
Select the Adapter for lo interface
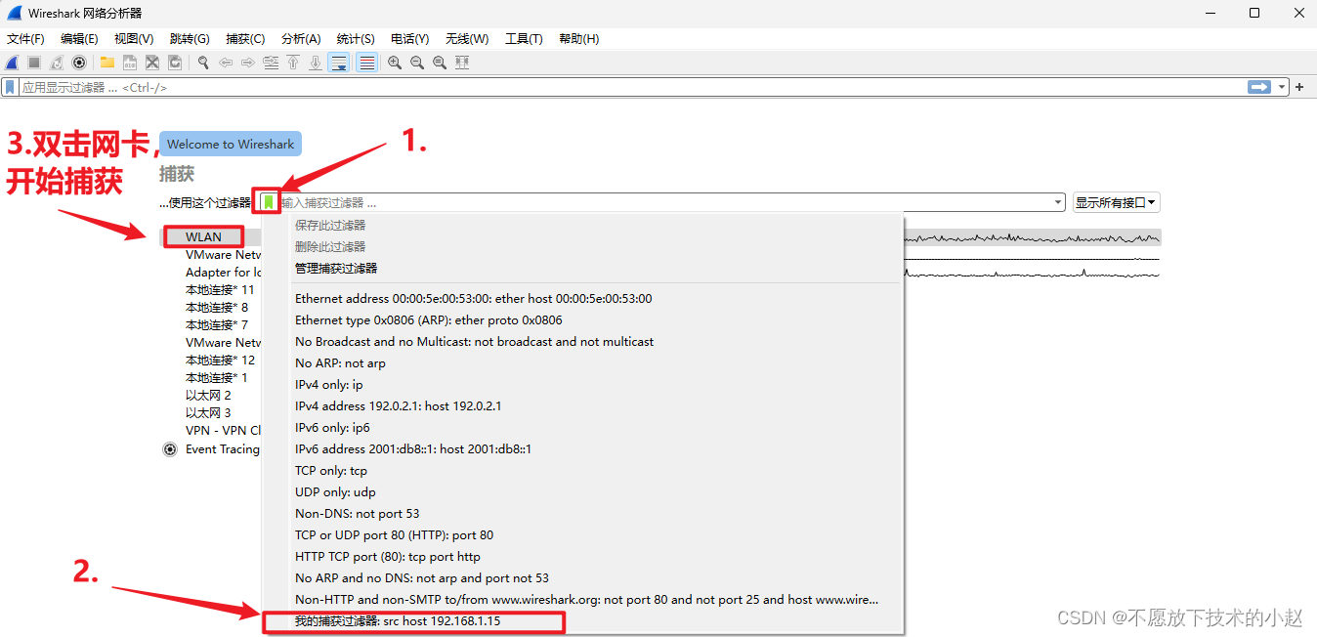223,273
